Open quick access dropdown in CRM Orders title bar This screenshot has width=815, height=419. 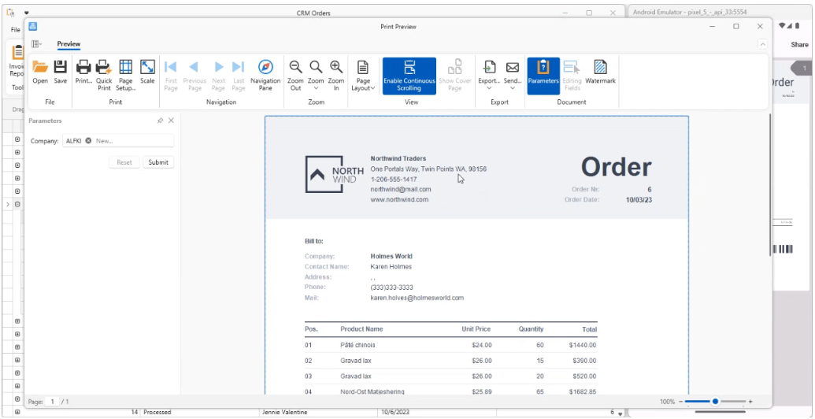[27, 13]
